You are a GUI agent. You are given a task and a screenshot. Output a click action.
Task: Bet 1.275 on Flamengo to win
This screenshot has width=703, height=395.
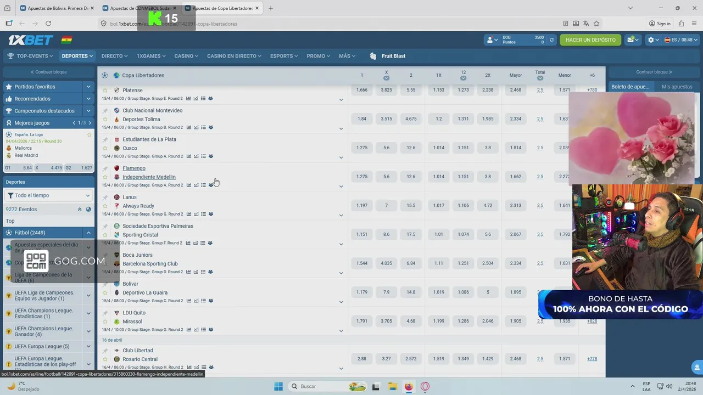pyautogui.click(x=362, y=177)
